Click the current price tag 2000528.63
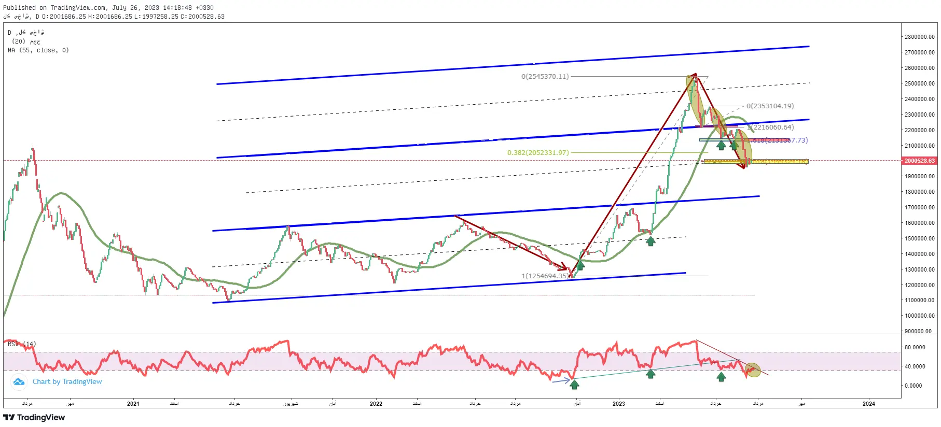The width and height of the screenshot is (941, 427). tap(920, 161)
